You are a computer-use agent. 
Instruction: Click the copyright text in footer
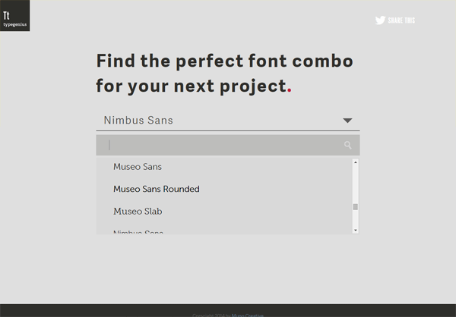tap(211, 315)
